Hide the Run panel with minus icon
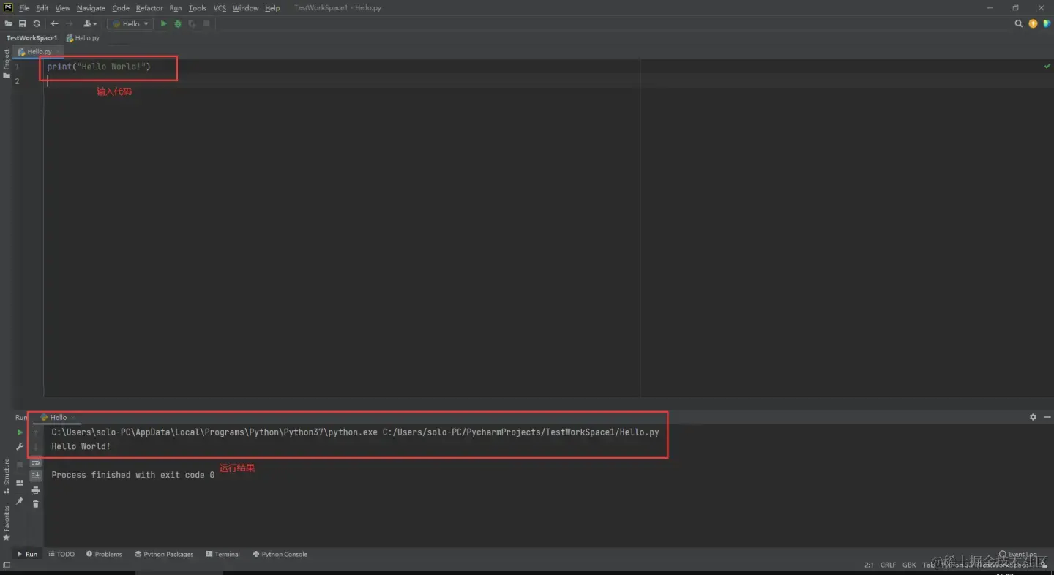Image resolution: width=1054 pixels, height=575 pixels. coord(1047,417)
